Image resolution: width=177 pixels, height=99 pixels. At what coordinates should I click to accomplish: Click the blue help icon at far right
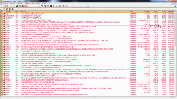(x=175, y=6)
